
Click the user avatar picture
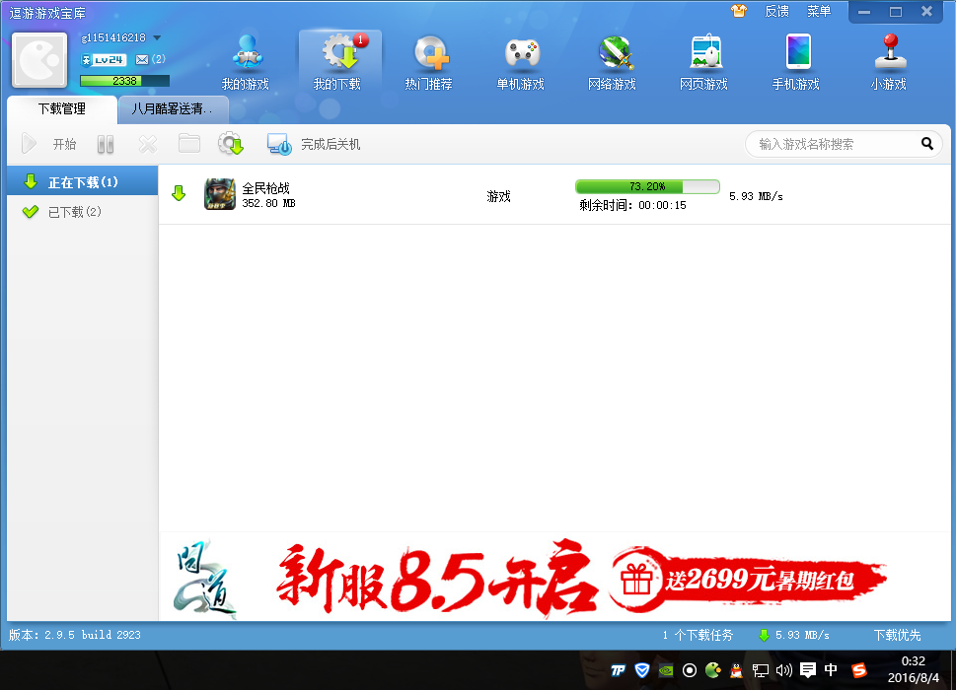(x=39, y=60)
